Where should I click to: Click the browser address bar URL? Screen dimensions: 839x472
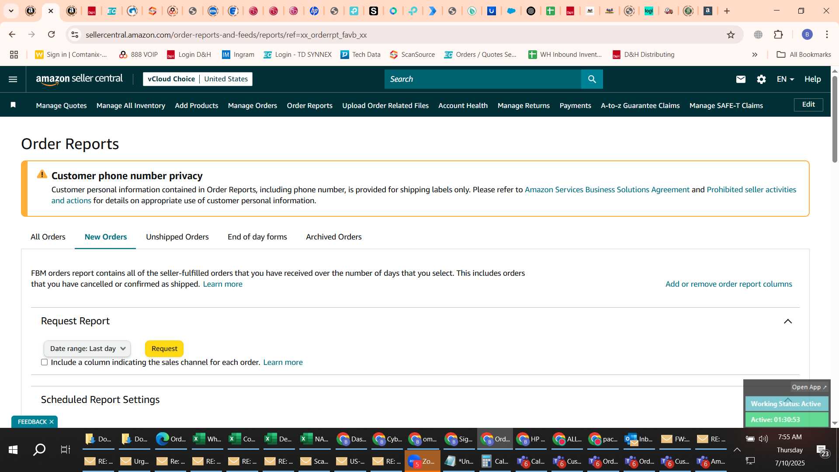[x=226, y=35]
